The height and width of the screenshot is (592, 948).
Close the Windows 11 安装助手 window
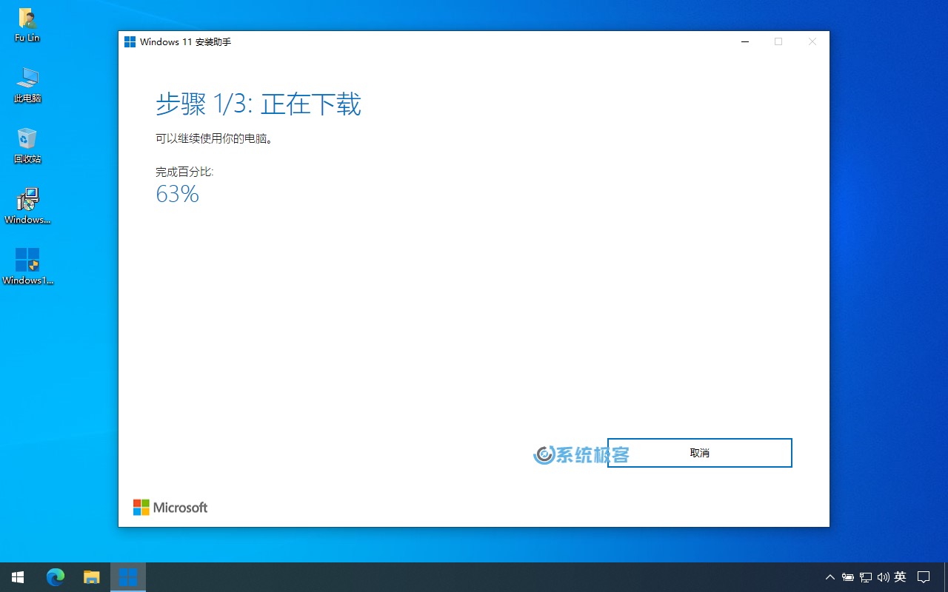pos(812,42)
